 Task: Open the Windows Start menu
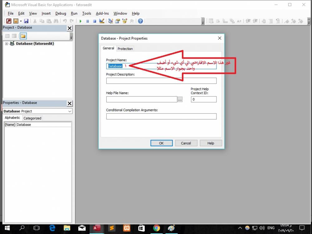(7, 228)
